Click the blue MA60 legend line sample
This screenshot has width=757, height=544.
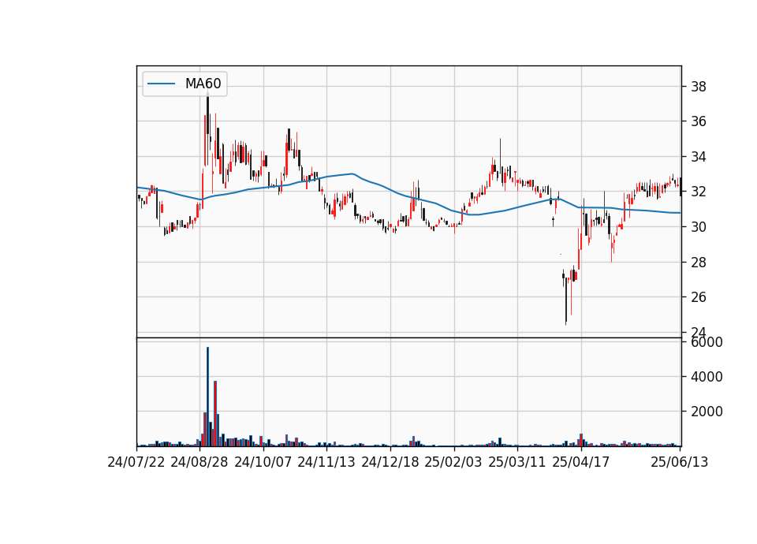(x=161, y=84)
